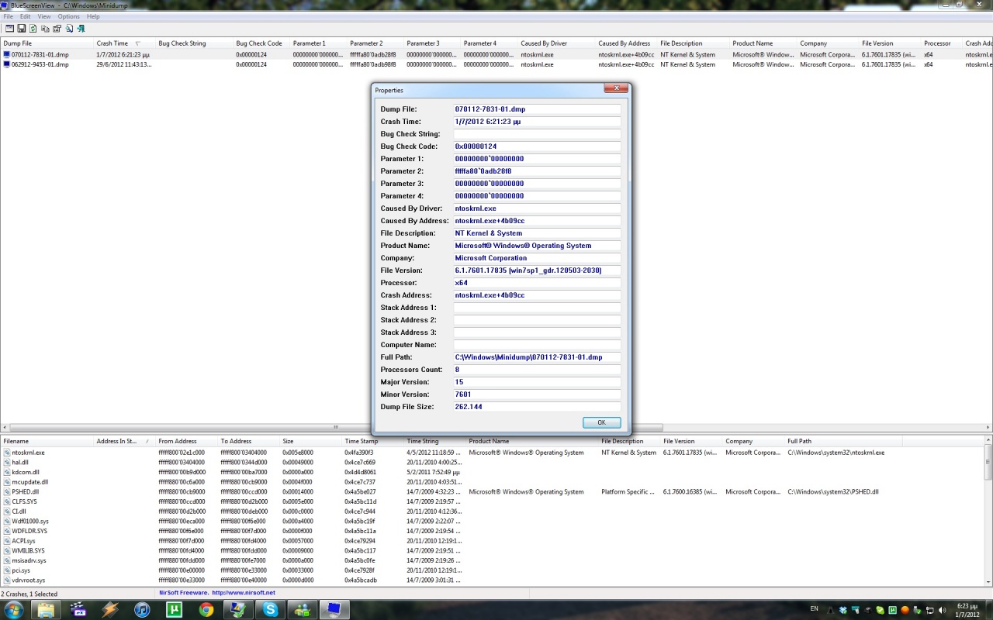Click the Find toolbar icon
The width and height of the screenshot is (993, 620).
[69, 29]
